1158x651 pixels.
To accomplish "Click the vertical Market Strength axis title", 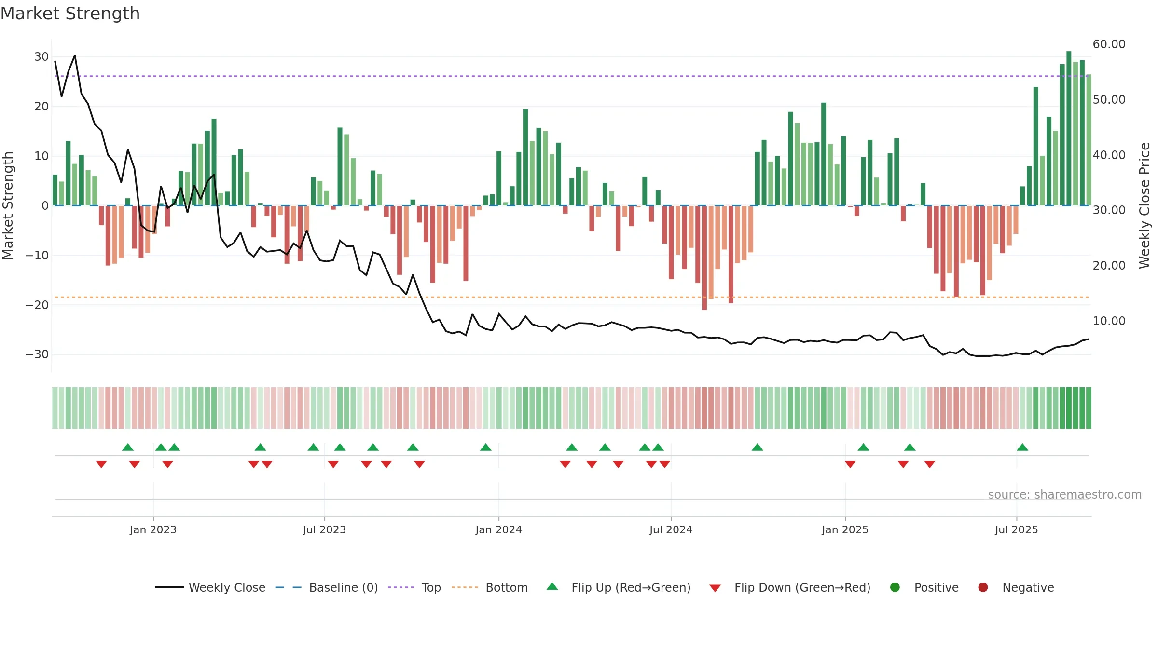I will coord(8,205).
